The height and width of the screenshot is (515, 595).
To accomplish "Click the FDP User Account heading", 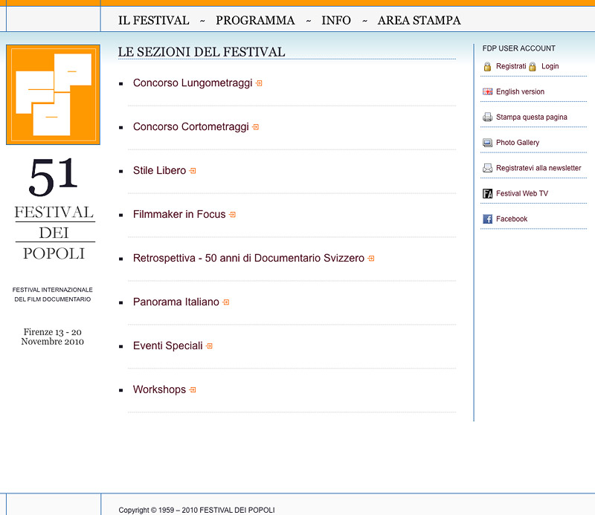I will 518,48.
